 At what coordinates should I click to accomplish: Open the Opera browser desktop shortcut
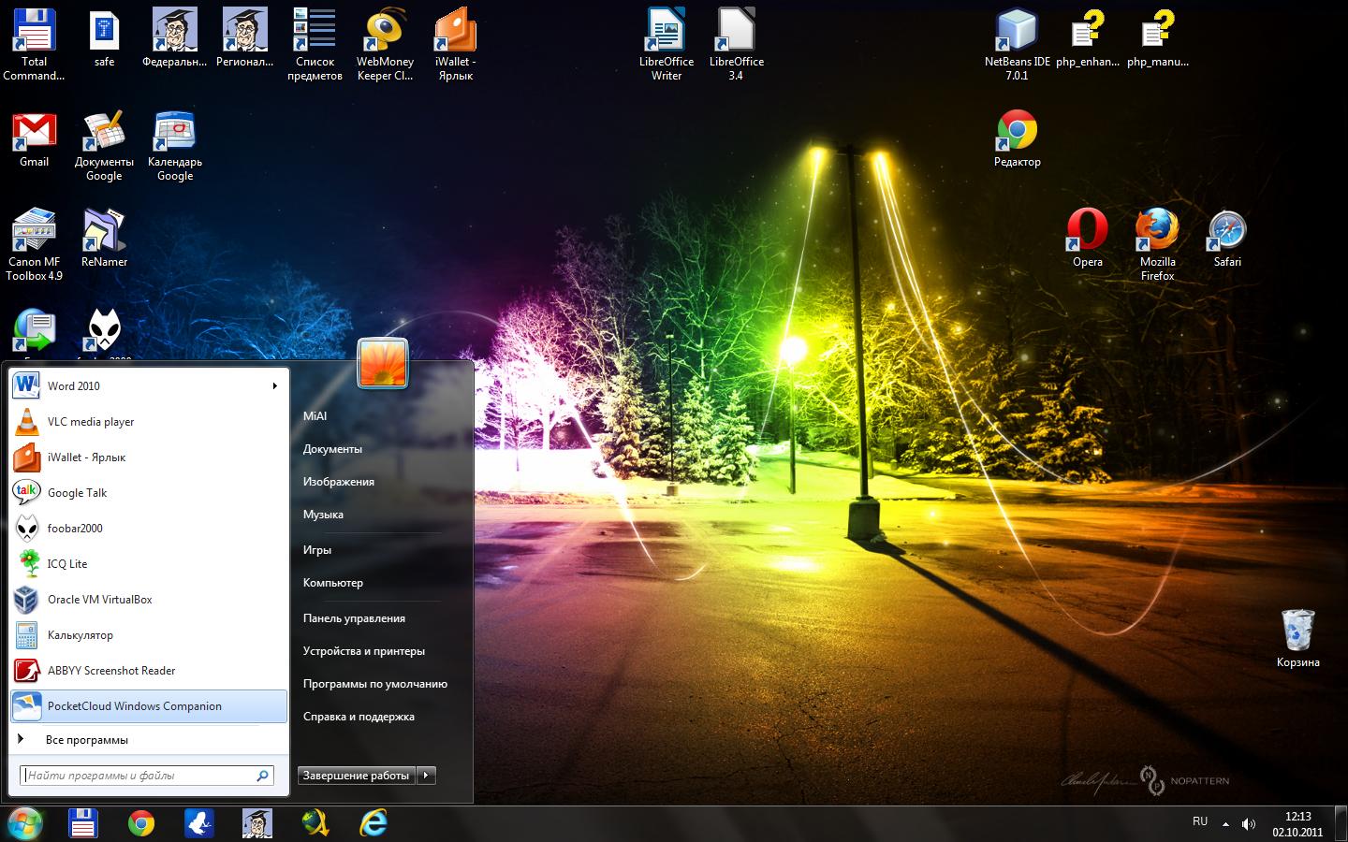pyautogui.click(x=1087, y=230)
